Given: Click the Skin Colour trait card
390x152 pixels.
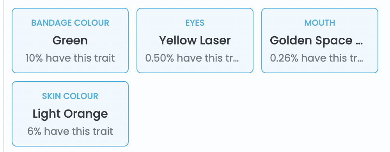Looking at the screenshot, I should (70, 114).
